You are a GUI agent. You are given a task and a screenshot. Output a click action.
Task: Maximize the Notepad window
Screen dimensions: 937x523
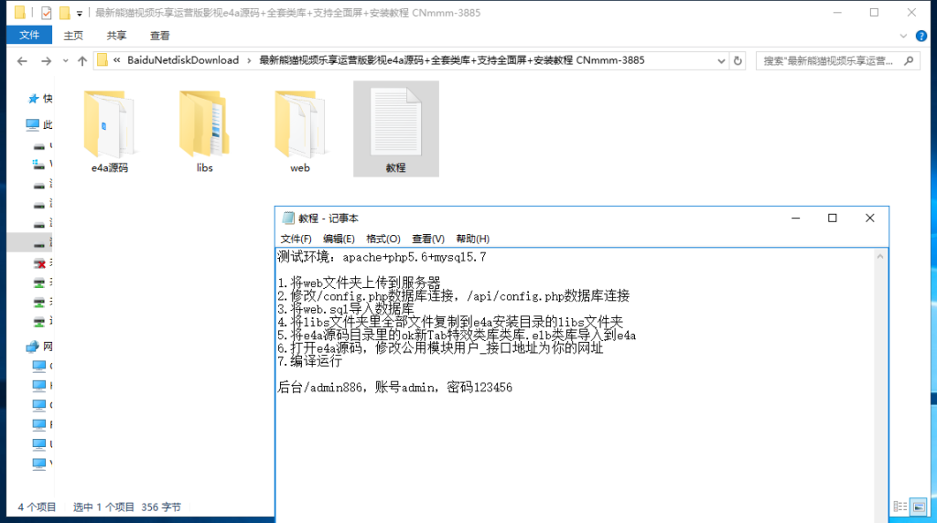click(x=833, y=218)
